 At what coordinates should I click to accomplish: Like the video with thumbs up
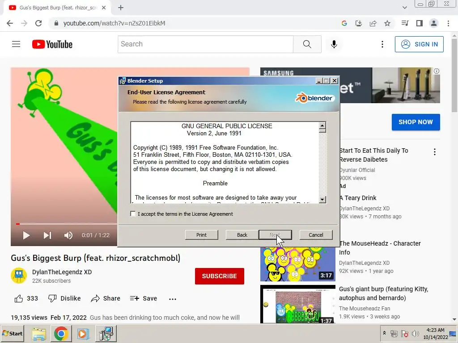pos(26,298)
